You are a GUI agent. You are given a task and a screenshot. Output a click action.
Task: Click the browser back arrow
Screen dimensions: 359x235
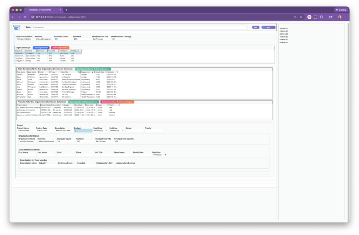coord(13,17)
